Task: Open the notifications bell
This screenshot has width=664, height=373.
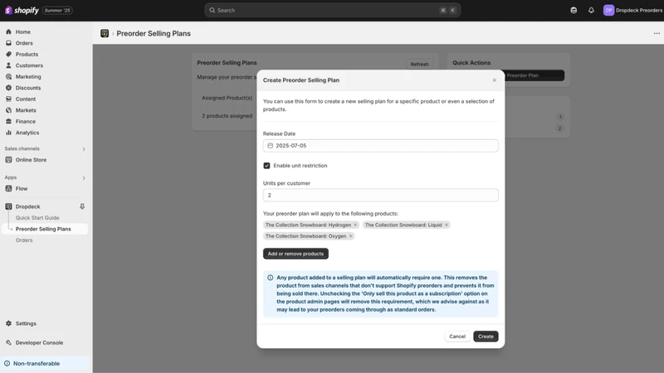Action: click(x=591, y=10)
